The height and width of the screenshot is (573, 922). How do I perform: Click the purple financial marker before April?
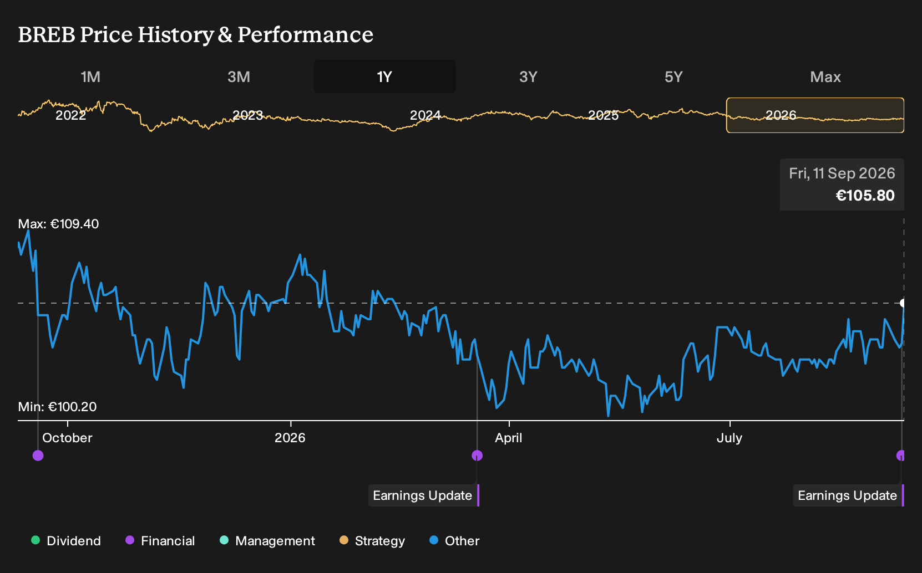point(477,456)
